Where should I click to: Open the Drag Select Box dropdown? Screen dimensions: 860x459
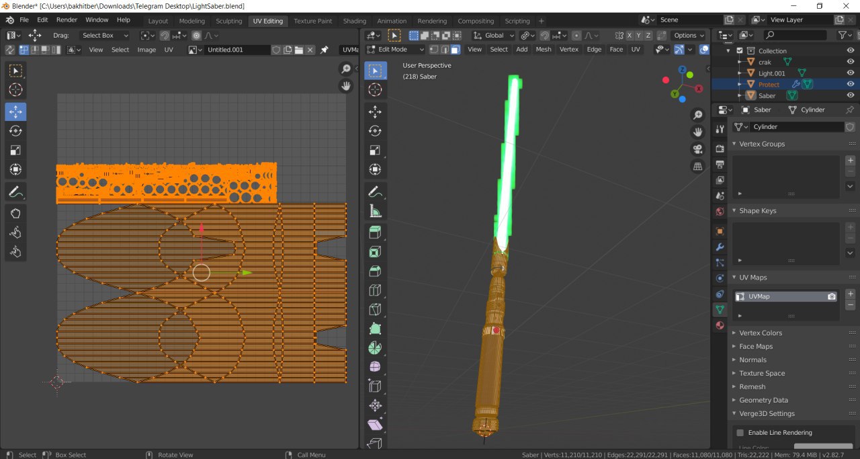(104, 36)
